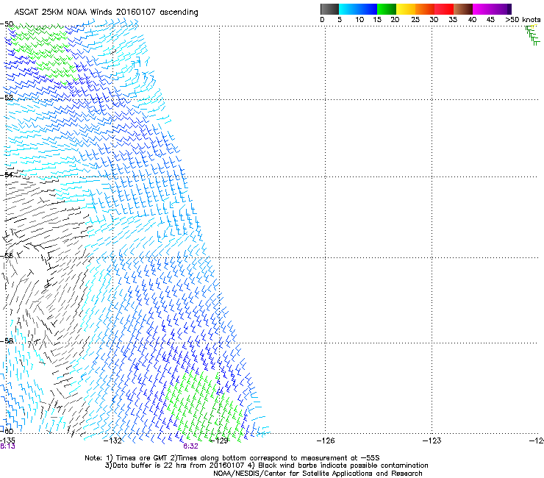The image size is (544, 478).
Task: Click the 'Data buffer is 22 hrs' note
Action: (266, 465)
